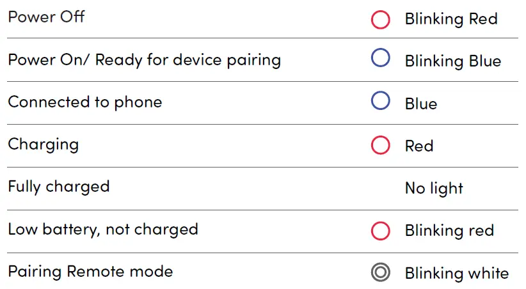526x289 pixels.
Task: Click "Red" text in the Charging row
Action: coord(419,146)
